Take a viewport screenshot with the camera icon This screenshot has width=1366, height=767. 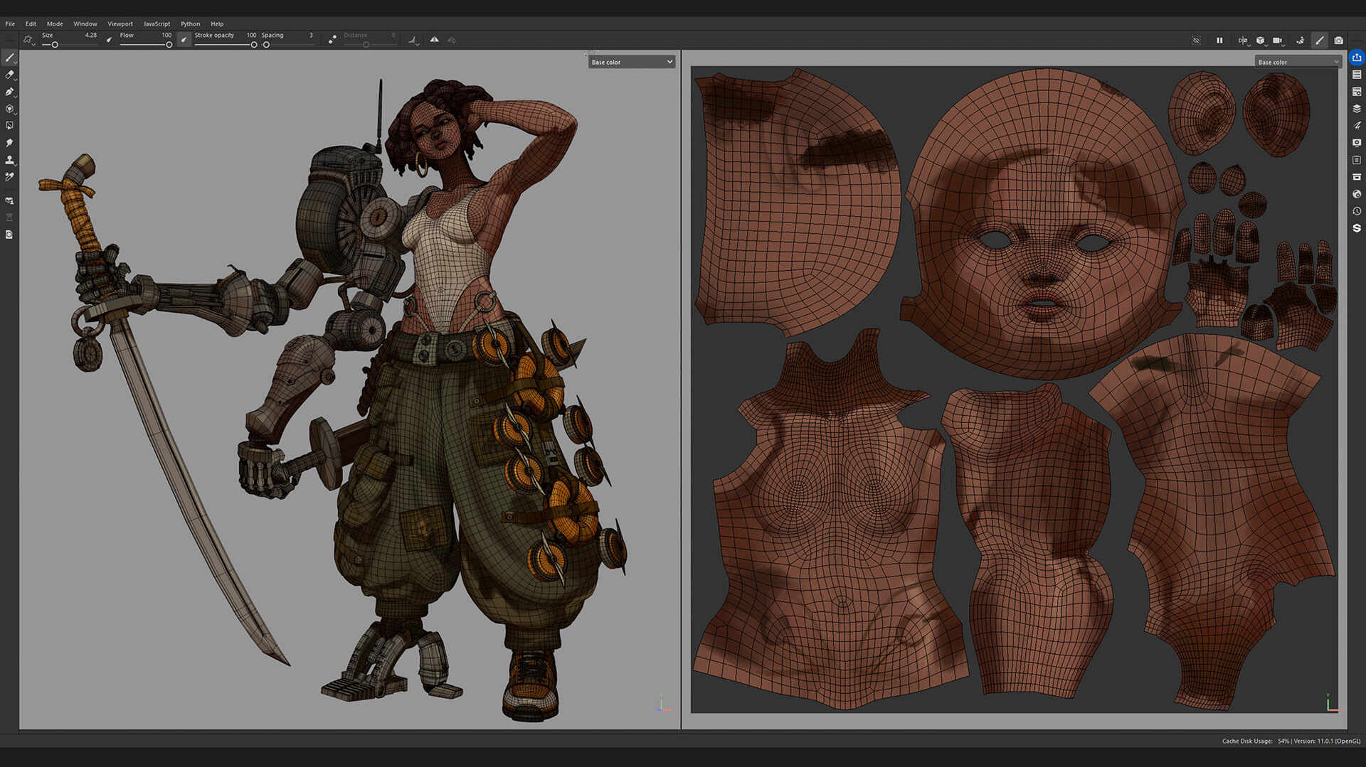click(1339, 41)
